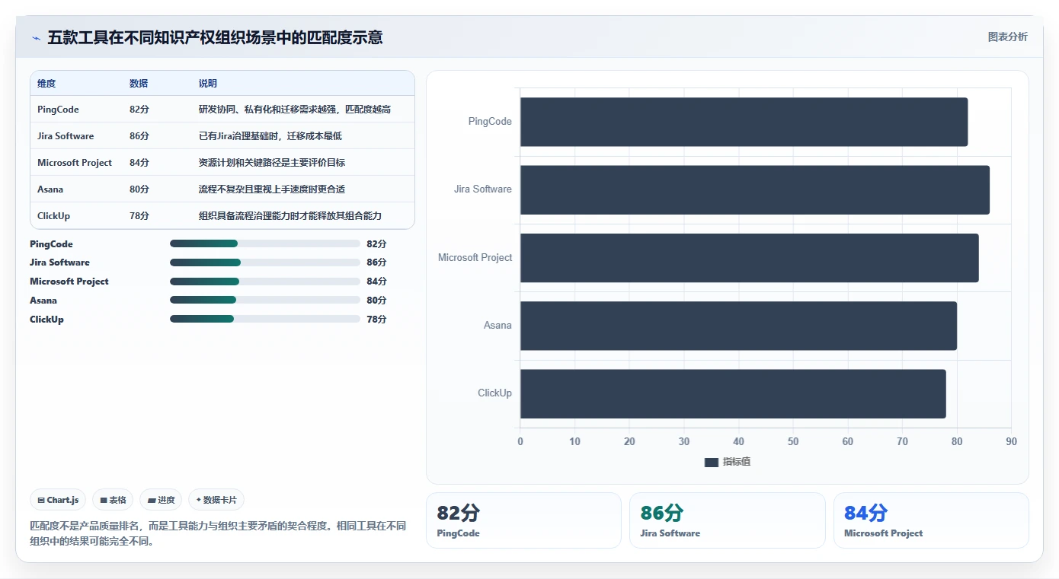This screenshot has width=1059, height=579.
Task: Click the footnote starting 匹配度不是产品质量排名
Action: 218,533
